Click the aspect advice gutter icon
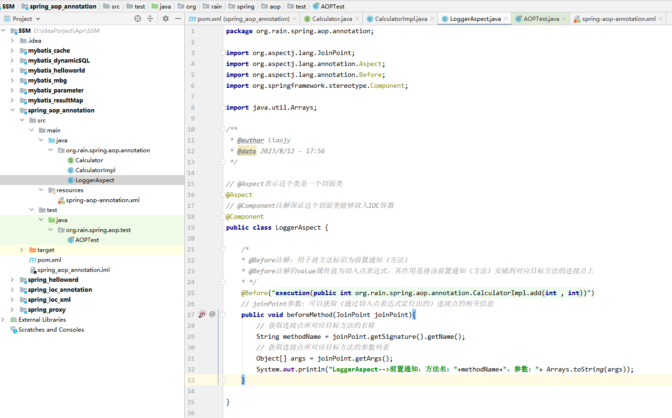The height and width of the screenshot is (418, 672). coord(202,314)
